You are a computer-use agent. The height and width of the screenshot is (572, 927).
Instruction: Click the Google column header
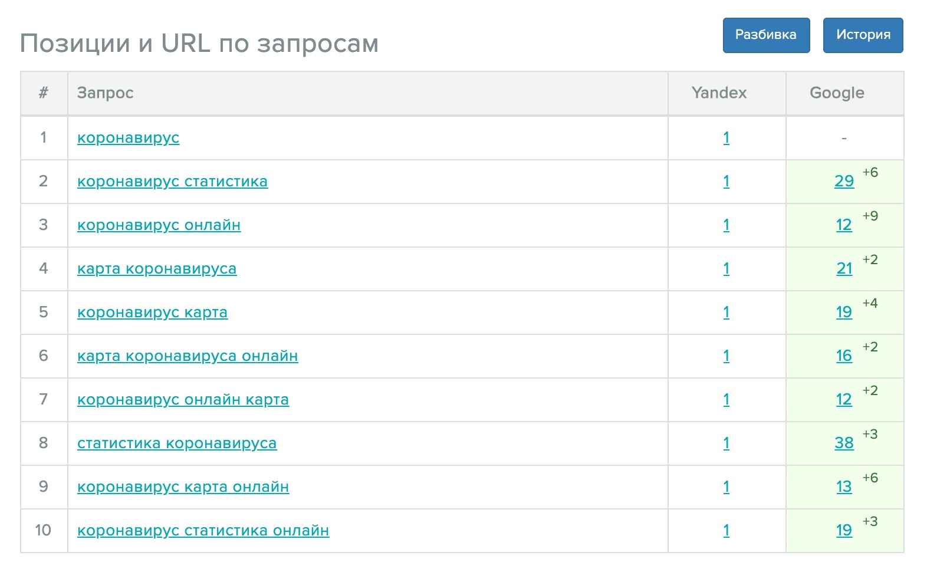(x=837, y=93)
